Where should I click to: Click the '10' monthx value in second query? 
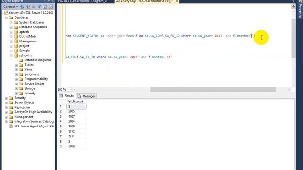click(x=169, y=57)
